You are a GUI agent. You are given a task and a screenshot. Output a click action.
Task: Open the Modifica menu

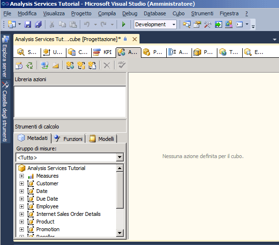27,13
